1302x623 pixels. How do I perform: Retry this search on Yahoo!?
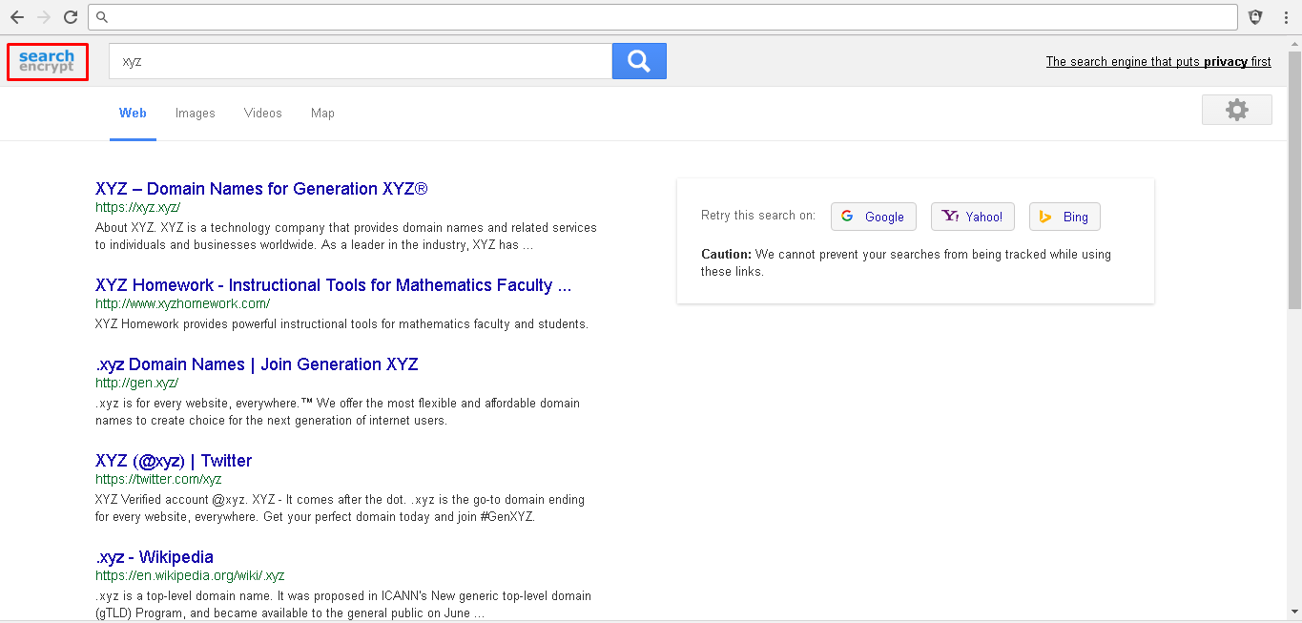click(x=973, y=217)
